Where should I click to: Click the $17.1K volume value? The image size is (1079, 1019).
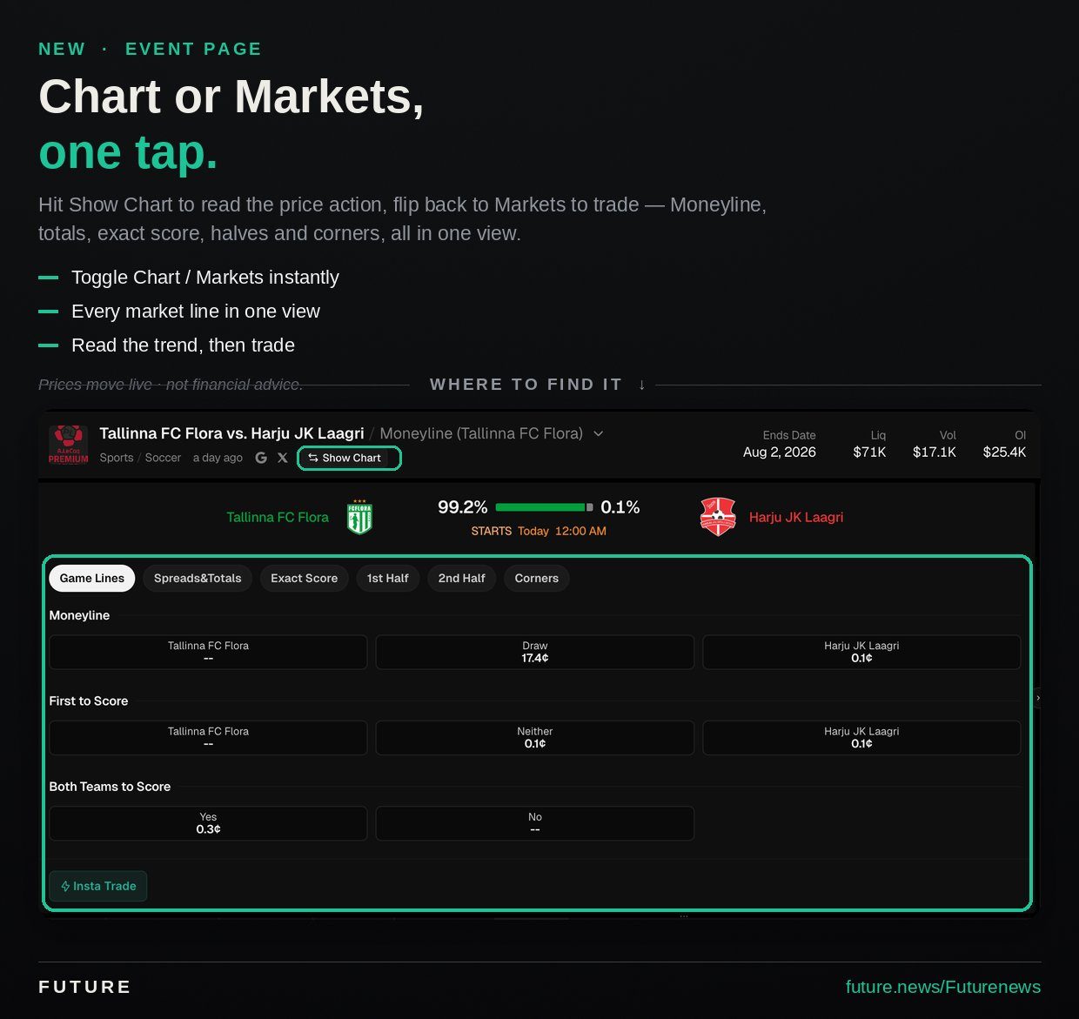point(935,452)
